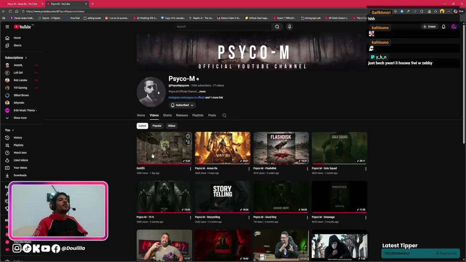This screenshot has height=262, width=466.
Task: Open a new browser tab
Action: coord(92,4)
